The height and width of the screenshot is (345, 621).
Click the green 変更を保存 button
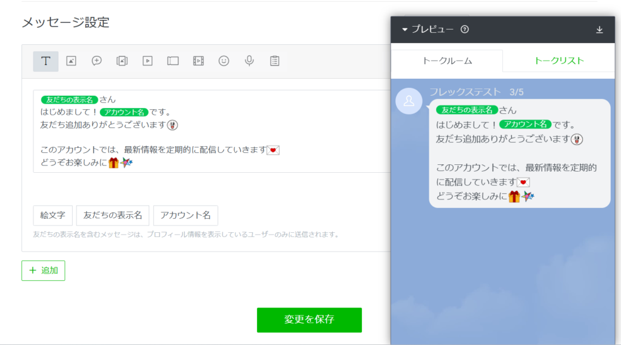click(309, 320)
